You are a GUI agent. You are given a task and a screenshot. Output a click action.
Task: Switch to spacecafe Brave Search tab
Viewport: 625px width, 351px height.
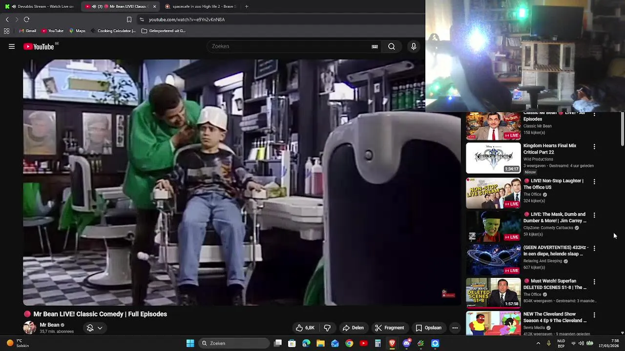tap(201, 6)
